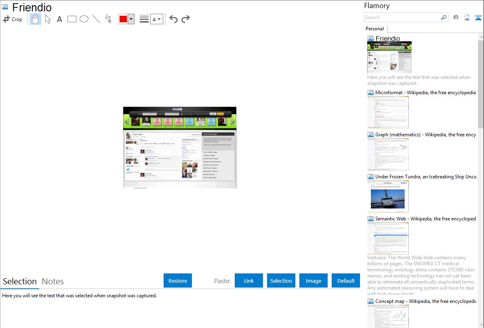This screenshot has width=484, height=328.
Task: Click the sidebar scrollbar up arrow
Action: pyautogui.click(x=481, y=37)
